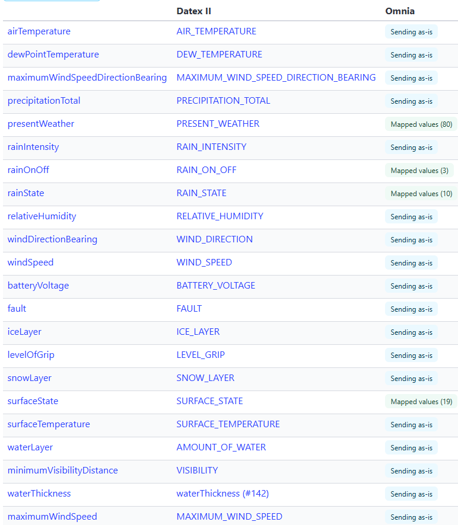Open the fault link

(x=17, y=309)
